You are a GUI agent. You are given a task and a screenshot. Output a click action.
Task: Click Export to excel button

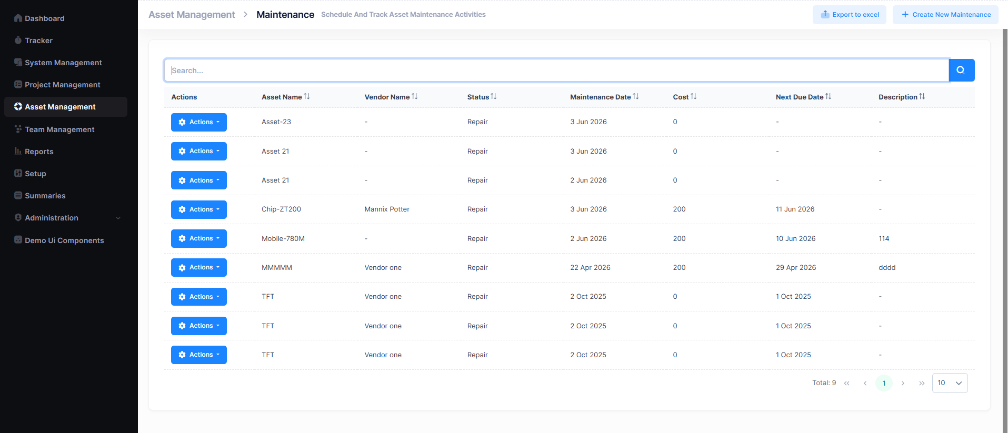[850, 15]
